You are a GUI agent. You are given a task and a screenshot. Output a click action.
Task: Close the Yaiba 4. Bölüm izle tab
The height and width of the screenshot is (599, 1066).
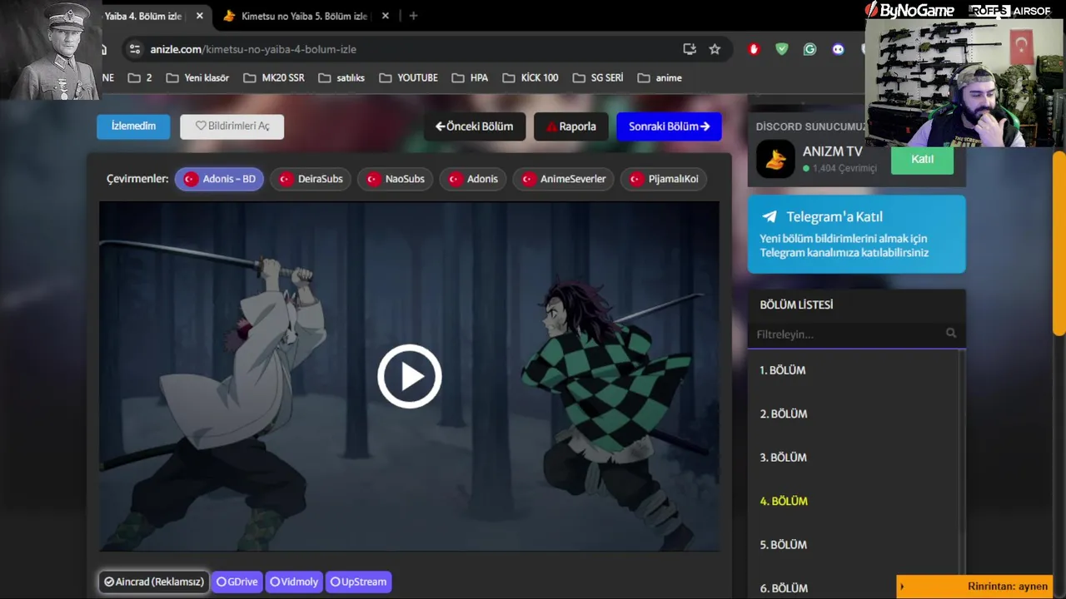coord(199,16)
